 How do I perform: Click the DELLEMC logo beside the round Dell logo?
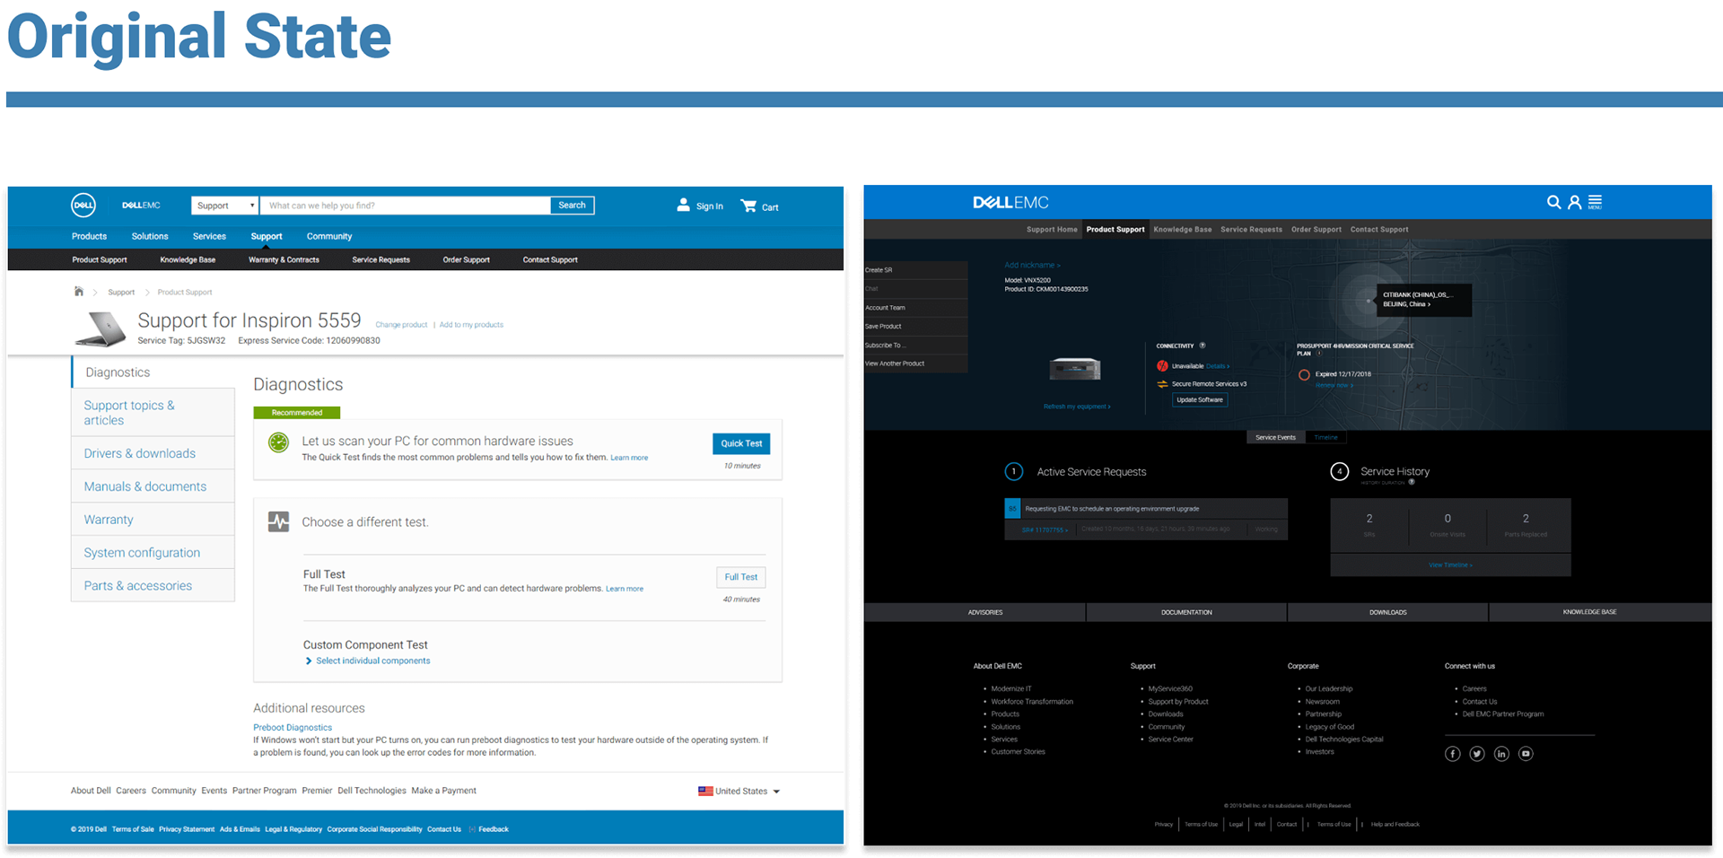coord(141,206)
